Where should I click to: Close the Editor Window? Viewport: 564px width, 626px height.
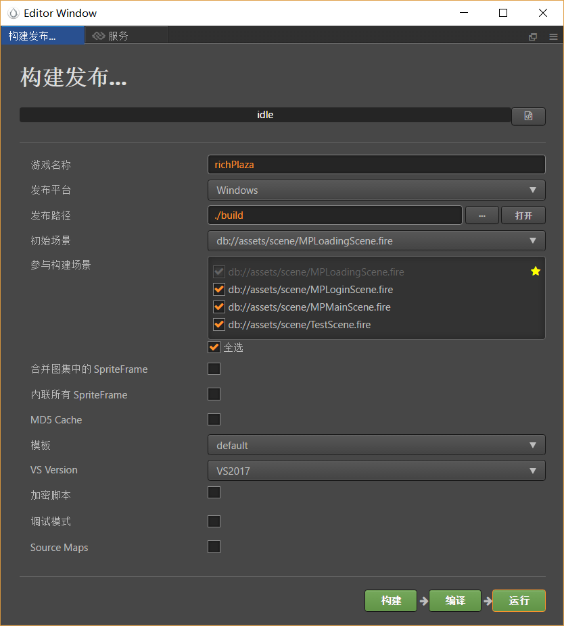[x=542, y=13]
